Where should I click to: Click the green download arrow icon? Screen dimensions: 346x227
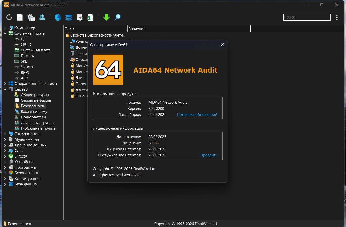(x=106, y=17)
